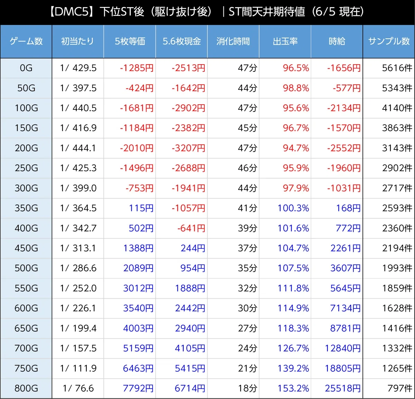
Task: Click the 244円 value
Action: pos(193,248)
